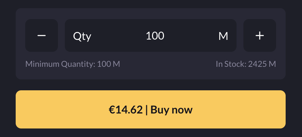Screen dimensions: 302x137
Task: Click the 100 M minimum quantity value
Action: 108,64
